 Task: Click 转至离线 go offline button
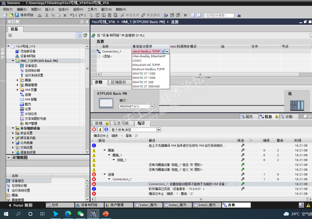pos(150,15)
